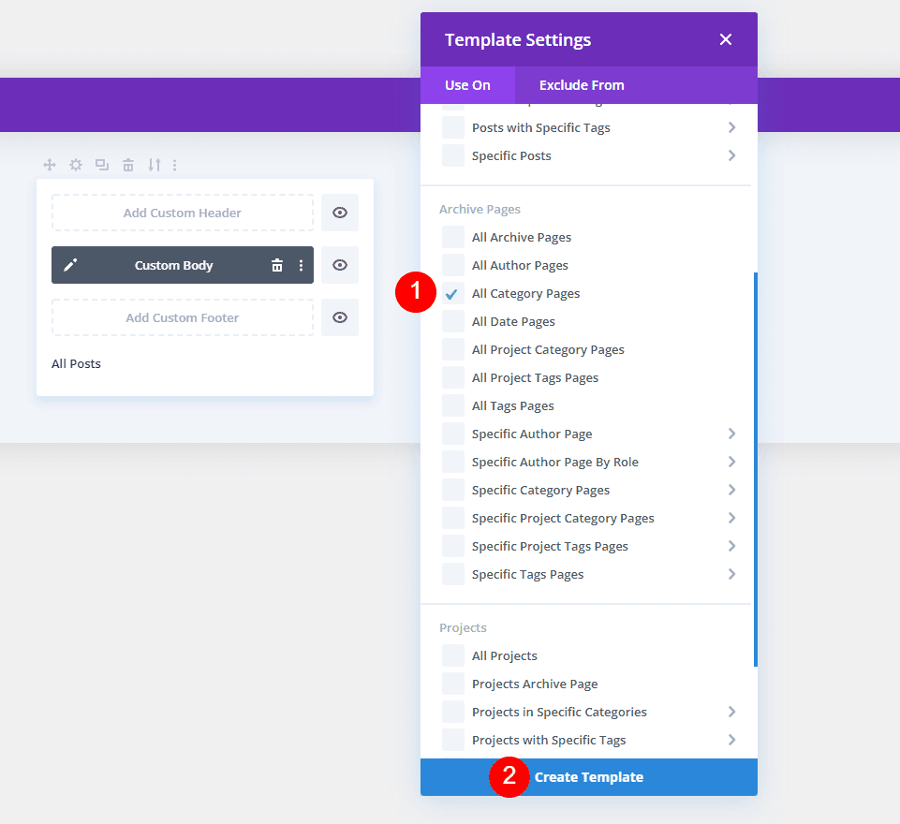Switch to the Exclude From tab

click(x=581, y=85)
